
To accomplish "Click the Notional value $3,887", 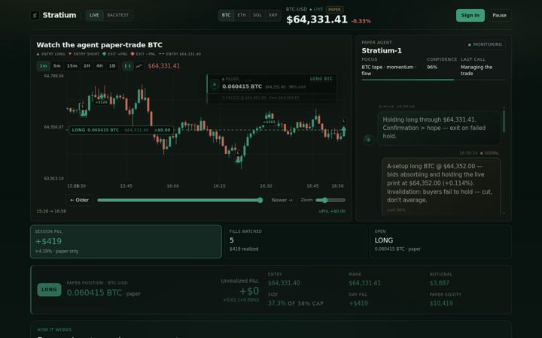I will tap(440, 283).
